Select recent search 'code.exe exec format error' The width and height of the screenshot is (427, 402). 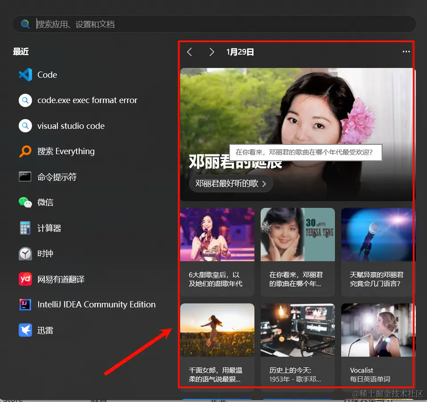(x=87, y=100)
